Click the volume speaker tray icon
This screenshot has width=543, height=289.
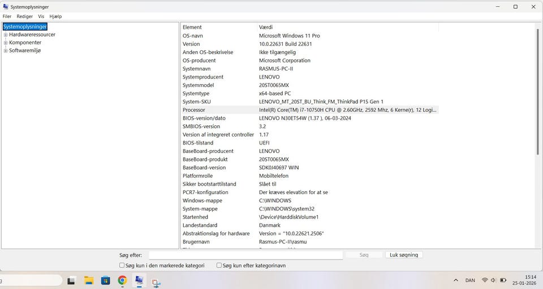point(493,280)
